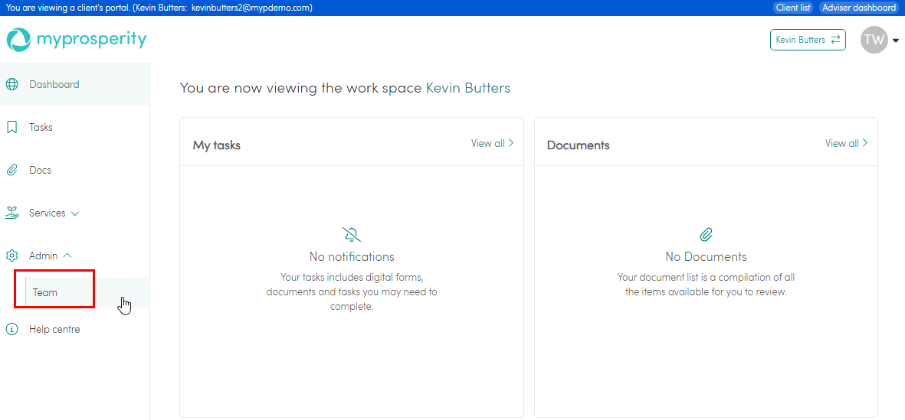Click the Tasks bookmark icon
Screen dimensions: 905x420
[x=12, y=128]
